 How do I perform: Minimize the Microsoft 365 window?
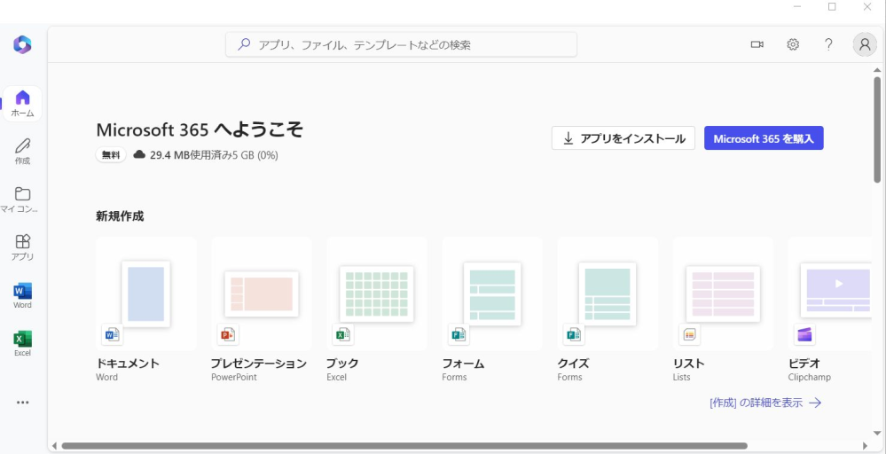[798, 7]
